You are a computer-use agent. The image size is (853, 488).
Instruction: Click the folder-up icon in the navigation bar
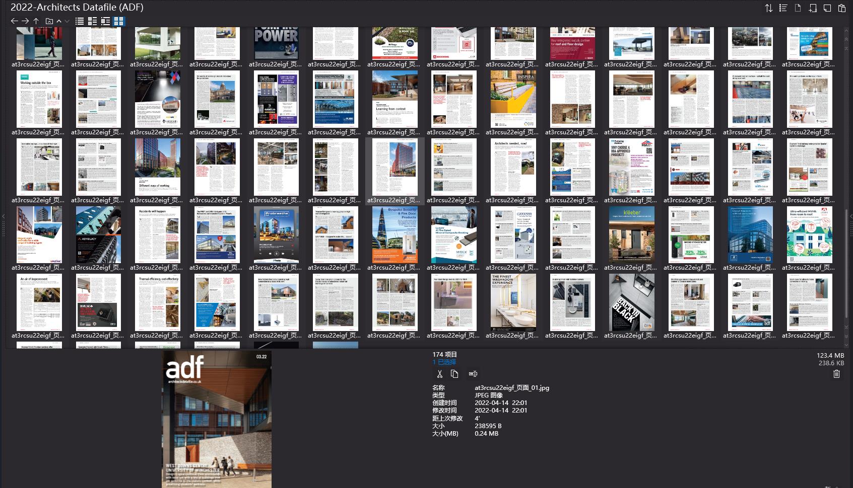48,21
